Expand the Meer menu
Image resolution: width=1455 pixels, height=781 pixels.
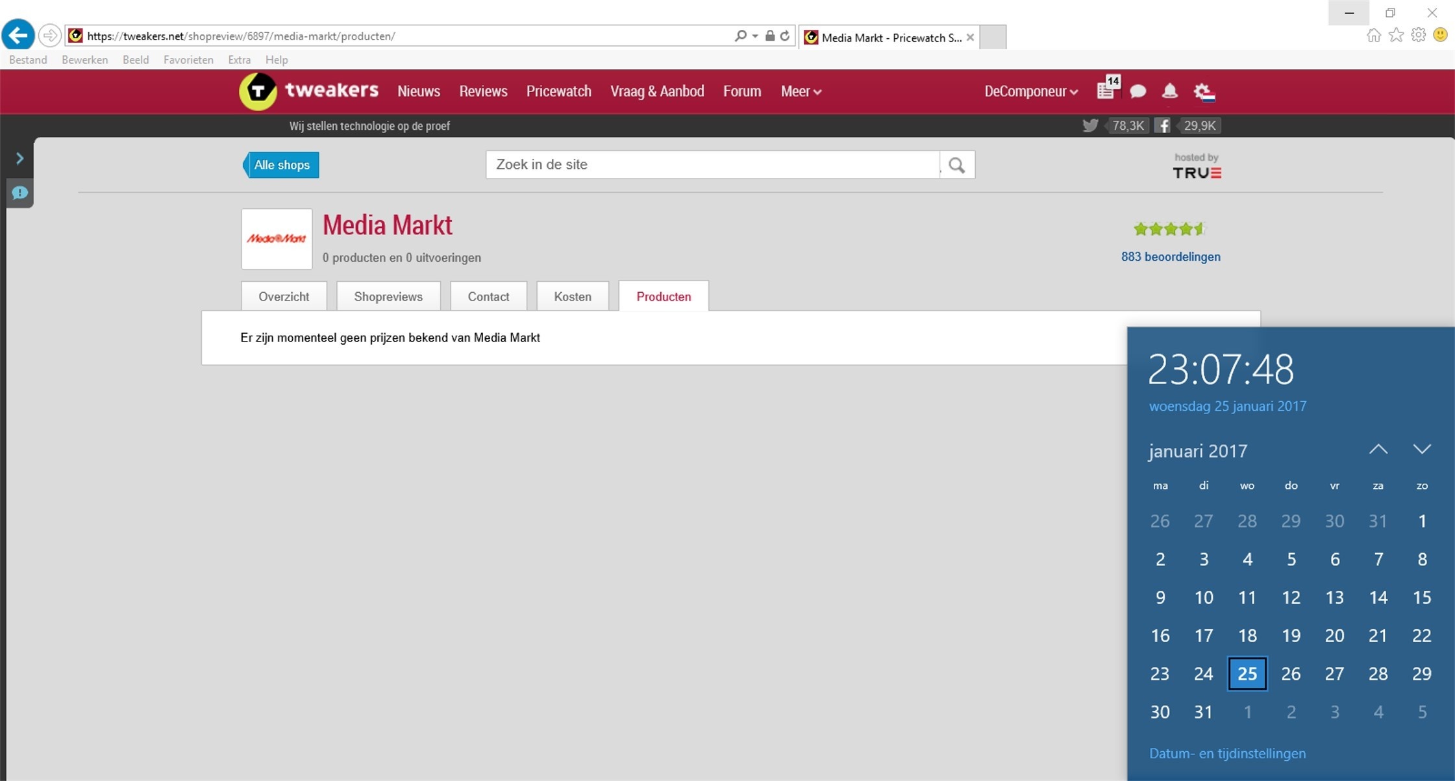(801, 92)
